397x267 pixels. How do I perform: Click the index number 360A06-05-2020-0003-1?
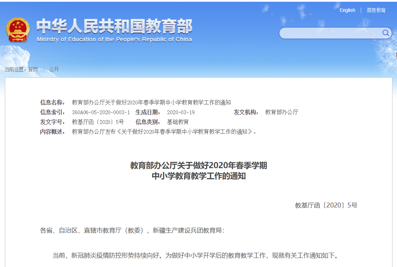pos(101,112)
